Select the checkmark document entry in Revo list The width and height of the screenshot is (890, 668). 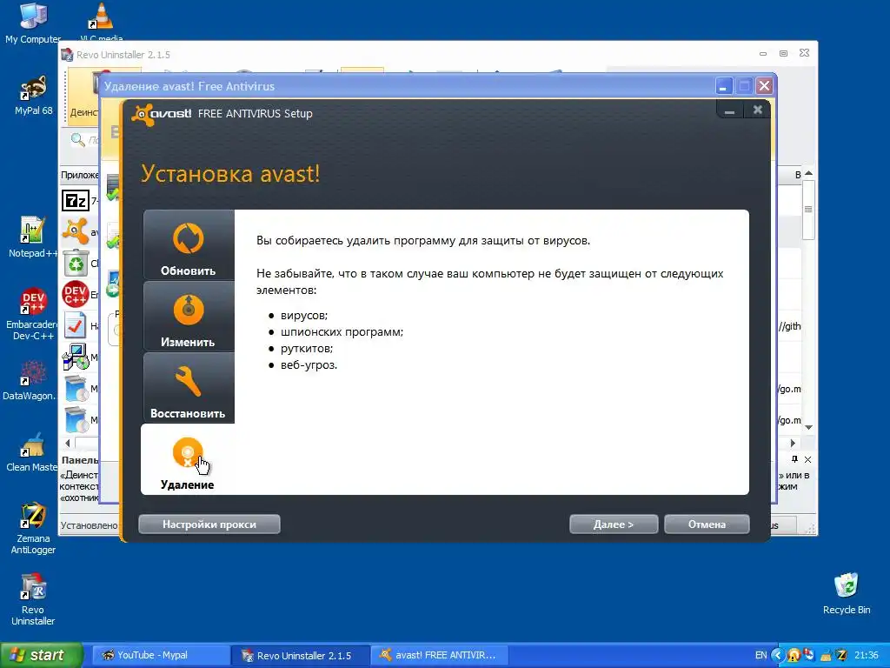click(76, 326)
